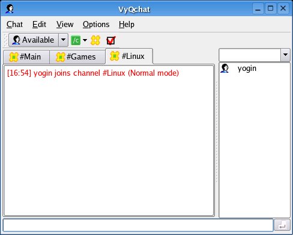Maximize the VyQchat window
The width and height of the screenshot is (293, 235).
pyautogui.click(x=271, y=8)
